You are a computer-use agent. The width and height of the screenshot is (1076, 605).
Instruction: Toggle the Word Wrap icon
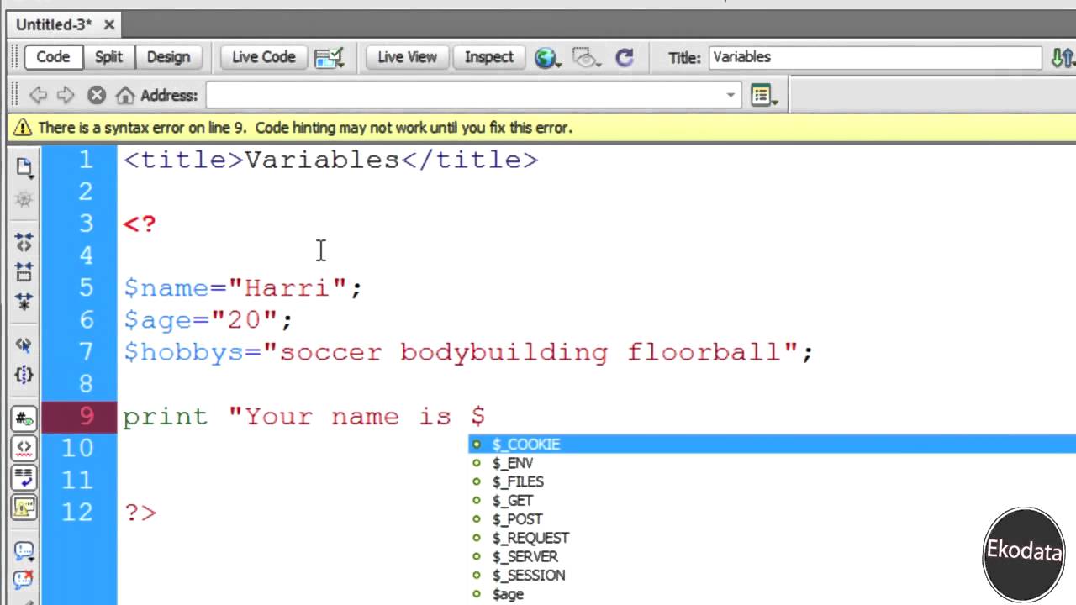[24, 477]
